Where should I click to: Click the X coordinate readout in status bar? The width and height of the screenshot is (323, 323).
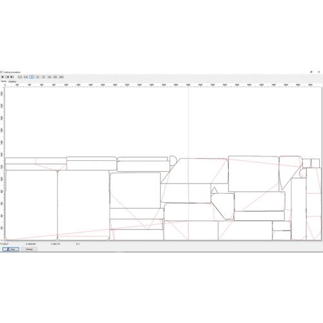(30, 244)
